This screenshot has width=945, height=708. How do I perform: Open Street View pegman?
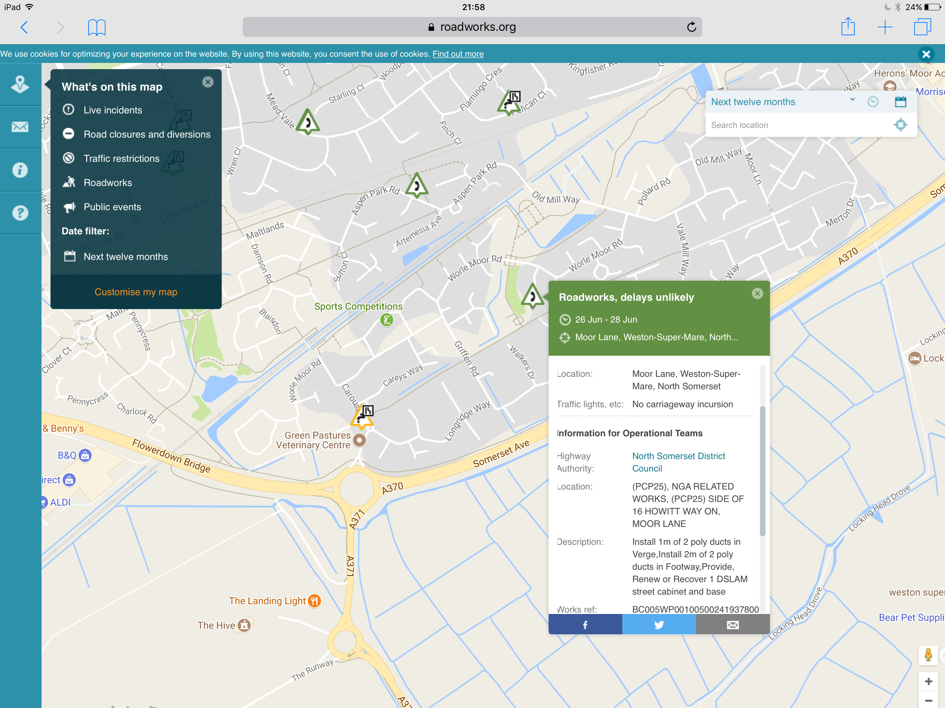(928, 655)
